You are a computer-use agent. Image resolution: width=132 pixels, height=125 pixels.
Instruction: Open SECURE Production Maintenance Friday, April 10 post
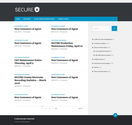click(x=67, y=45)
